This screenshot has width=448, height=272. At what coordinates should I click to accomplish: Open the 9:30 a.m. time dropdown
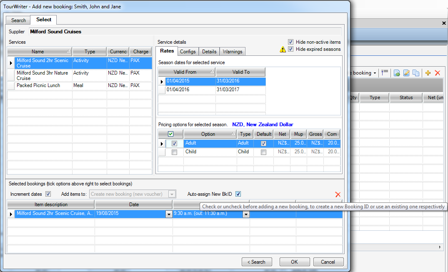point(246,214)
